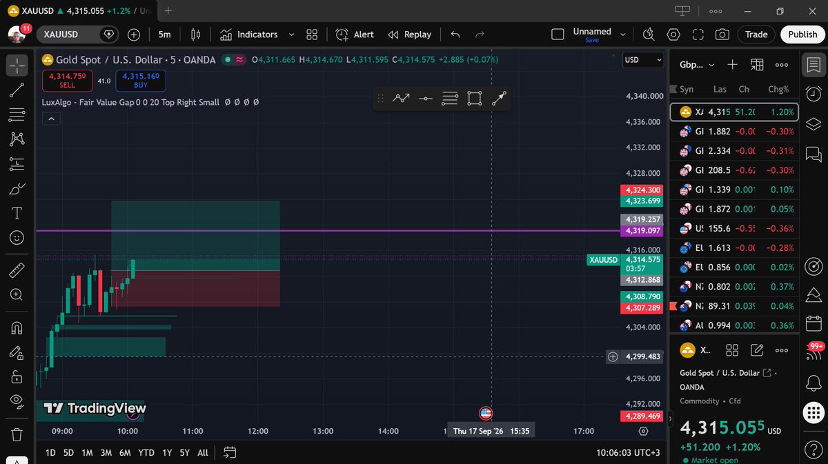Open the Alerts clock panel
The height and width of the screenshot is (464, 828).
coord(814,94)
